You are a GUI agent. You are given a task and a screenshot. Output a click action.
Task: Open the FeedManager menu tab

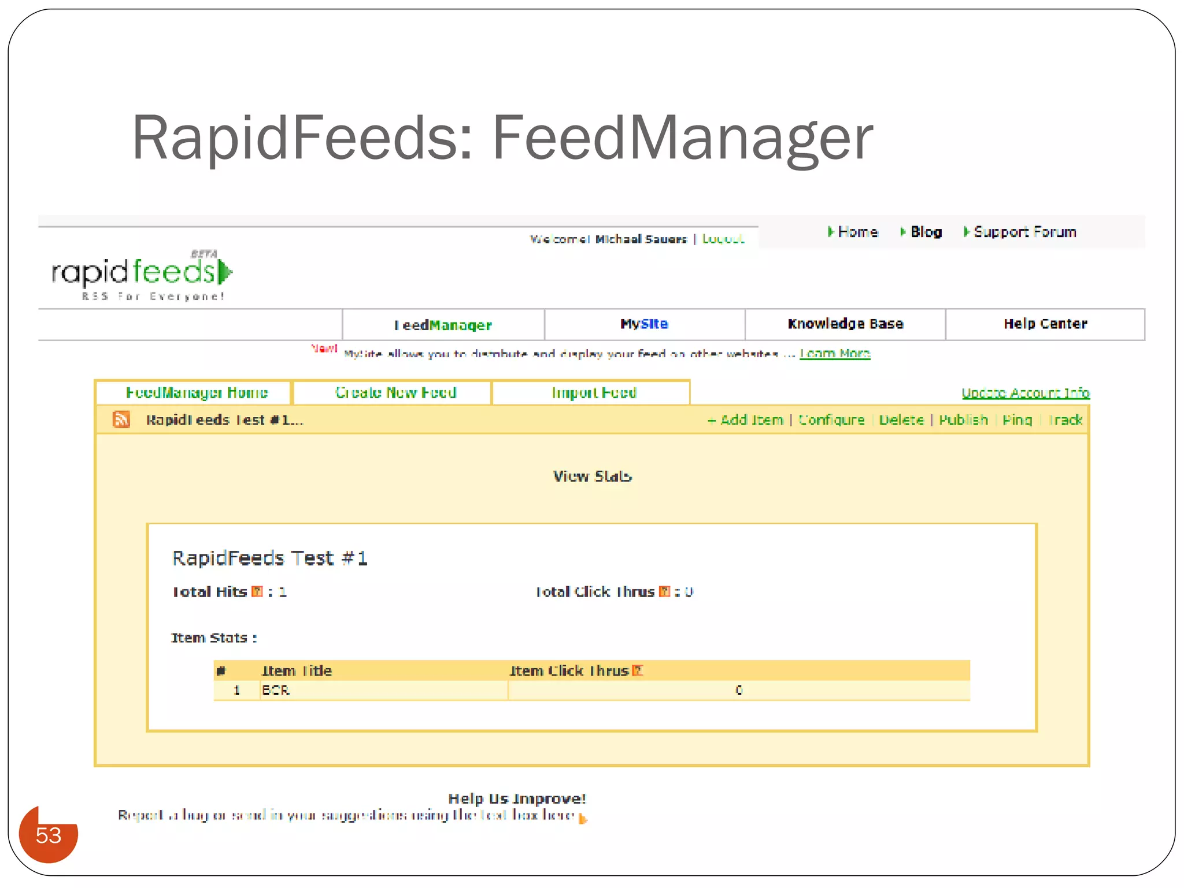[443, 325]
